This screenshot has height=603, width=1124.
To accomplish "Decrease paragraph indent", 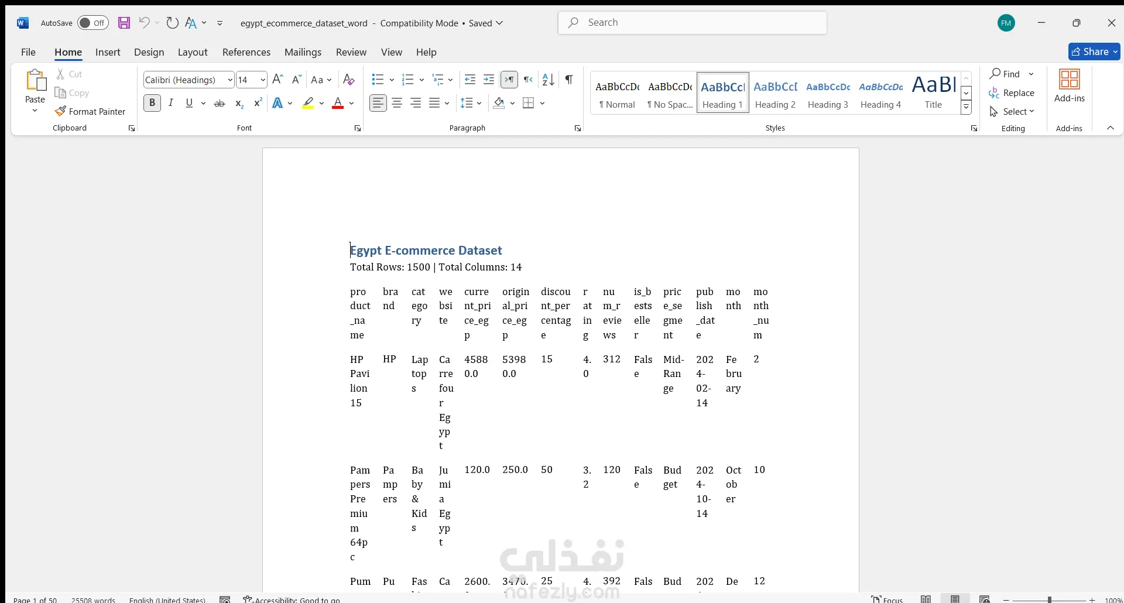I will (x=470, y=80).
